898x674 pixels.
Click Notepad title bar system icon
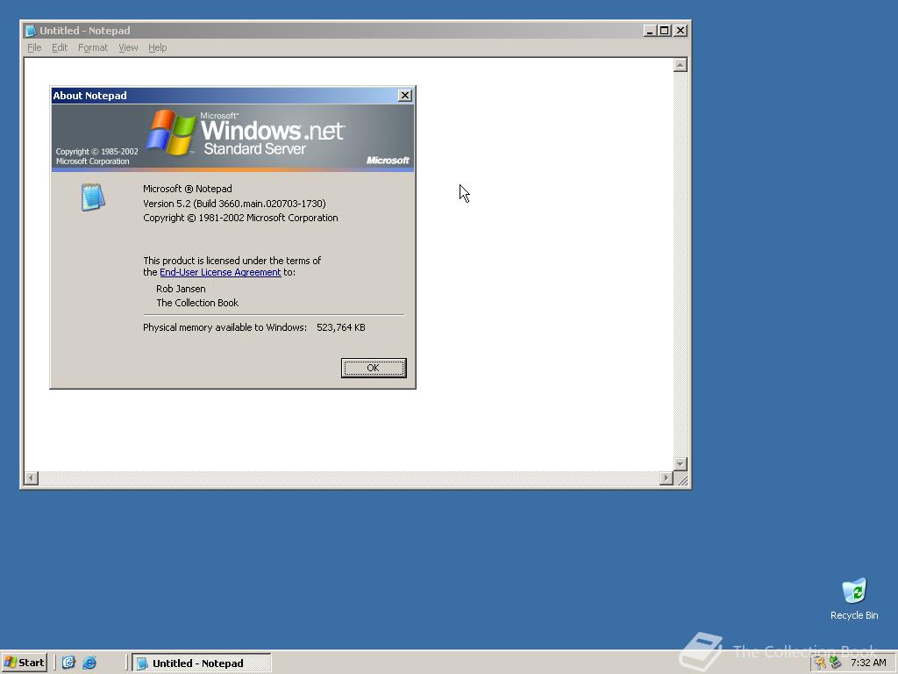[31, 31]
